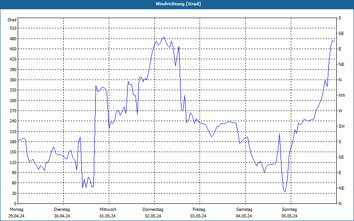Pick the 'Freitag' day label
Image resolution: width=354 pixels, height=221 pixels.
tap(199, 210)
